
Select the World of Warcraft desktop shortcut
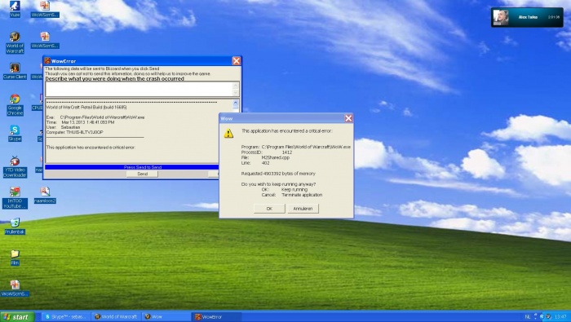(x=15, y=42)
